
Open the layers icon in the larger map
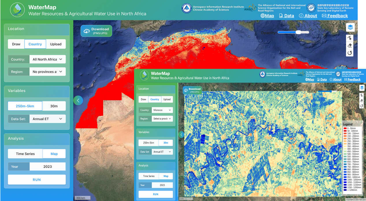click(350, 27)
